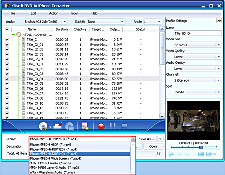
Task: Pause the preview player
Action: tap(179, 154)
